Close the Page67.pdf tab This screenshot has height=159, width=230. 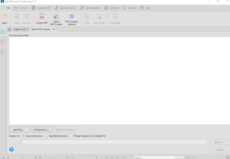tap(27, 29)
